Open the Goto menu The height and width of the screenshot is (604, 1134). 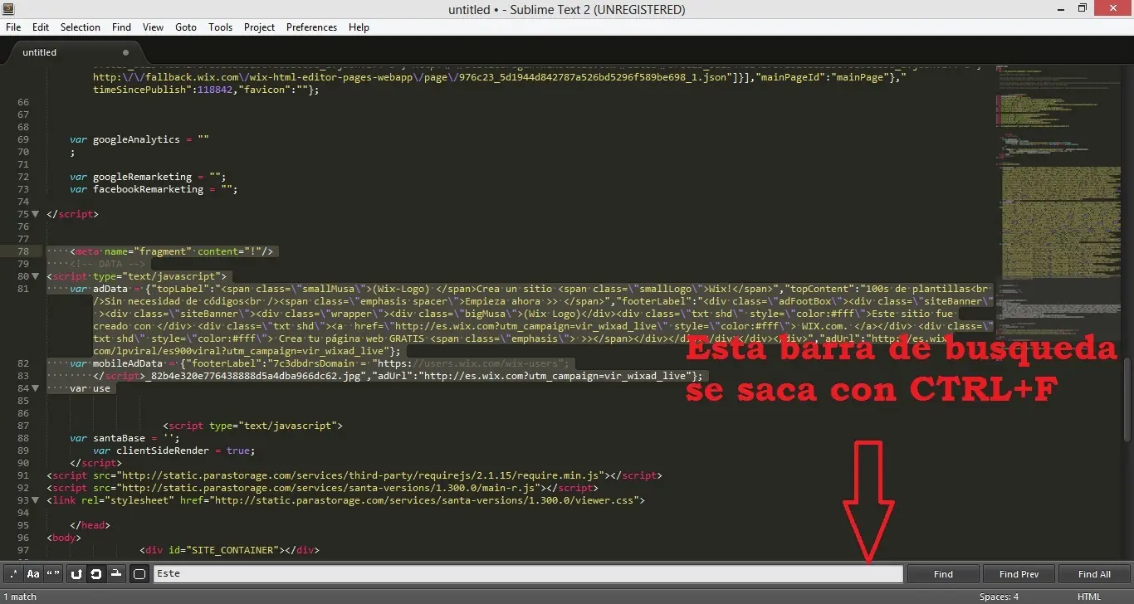pyautogui.click(x=186, y=27)
